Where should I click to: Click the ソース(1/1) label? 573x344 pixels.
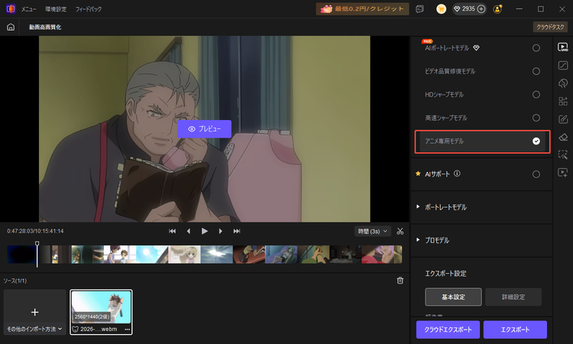click(x=15, y=281)
